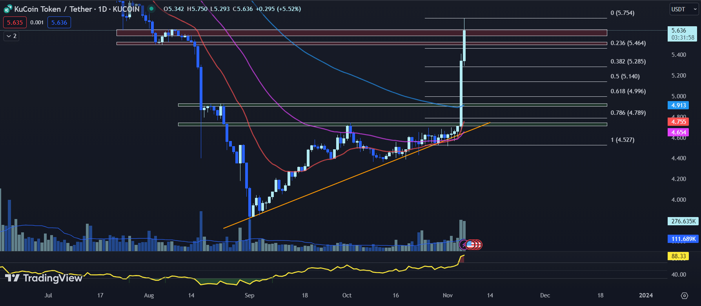This screenshot has width=701, height=306.
Task: Open the purple lightning bolt event marker
Action: pyautogui.click(x=464, y=244)
